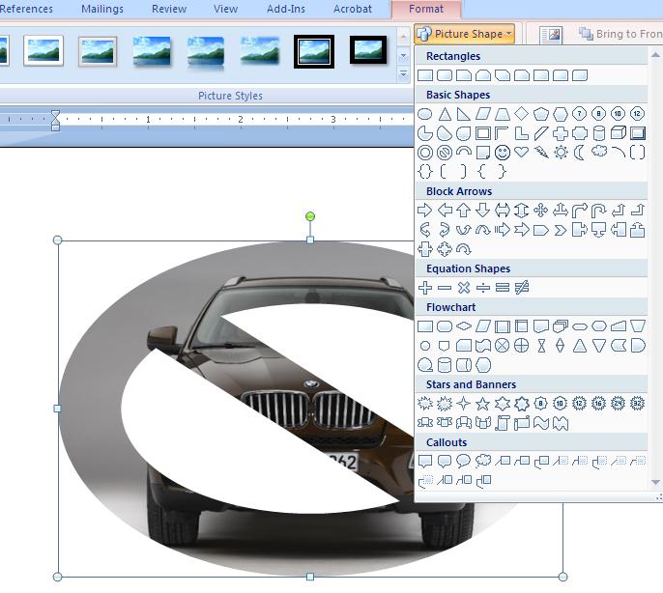Choose the right block arrow shape
Screen dimensions: 663x593
click(424, 211)
